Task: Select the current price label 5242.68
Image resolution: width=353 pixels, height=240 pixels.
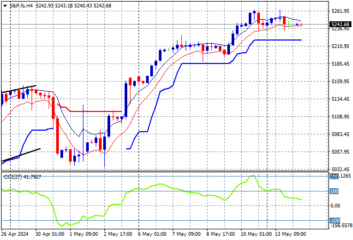Action: click(x=340, y=24)
